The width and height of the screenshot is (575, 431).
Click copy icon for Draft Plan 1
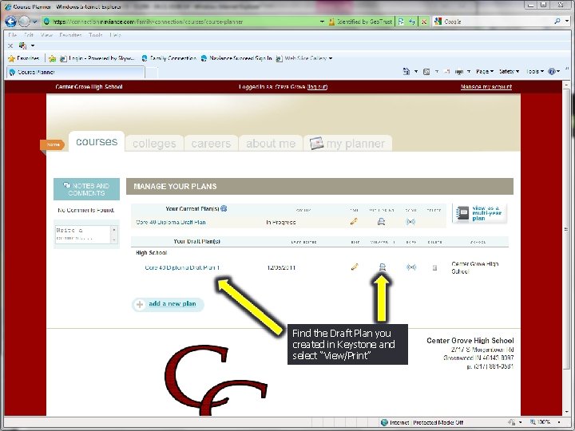point(411,267)
